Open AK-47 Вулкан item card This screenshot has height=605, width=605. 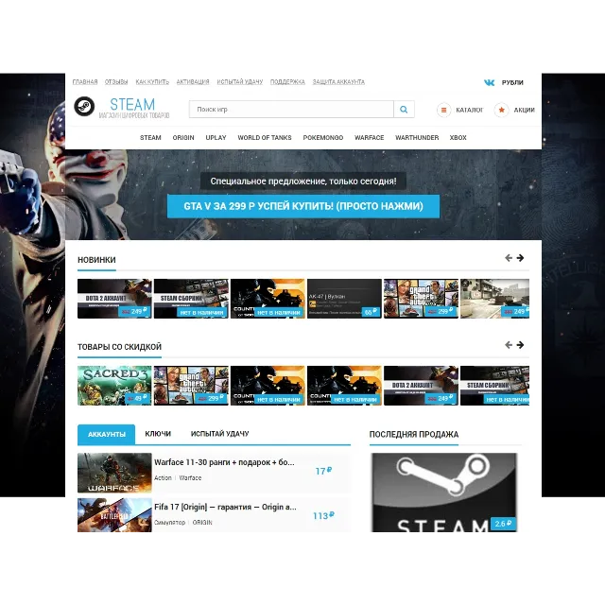pyautogui.click(x=344, y=299)
